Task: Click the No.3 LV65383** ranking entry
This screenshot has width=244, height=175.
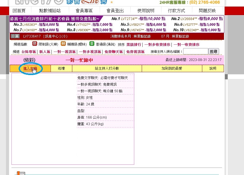Action: click(x=36, y=25)
